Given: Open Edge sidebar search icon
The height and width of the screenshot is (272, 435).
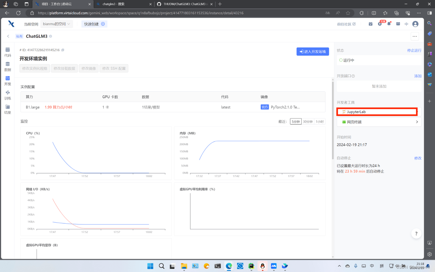Looking at the screenshot, I should (430, 23).
